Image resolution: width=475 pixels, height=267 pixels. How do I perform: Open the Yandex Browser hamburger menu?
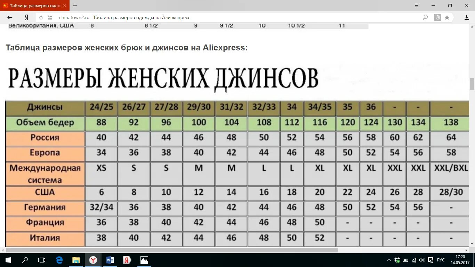(x=417, y=6)
